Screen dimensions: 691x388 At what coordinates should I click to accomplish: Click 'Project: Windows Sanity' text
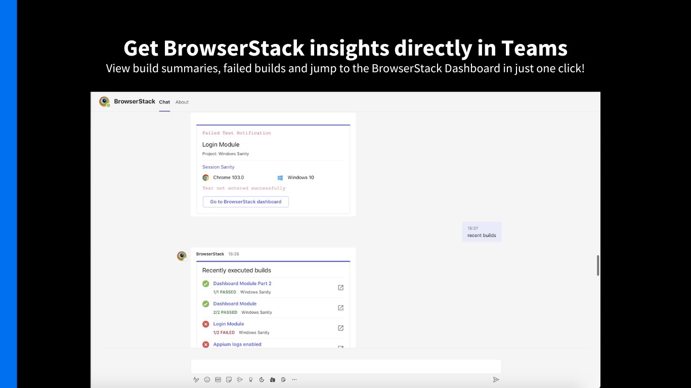226,154
